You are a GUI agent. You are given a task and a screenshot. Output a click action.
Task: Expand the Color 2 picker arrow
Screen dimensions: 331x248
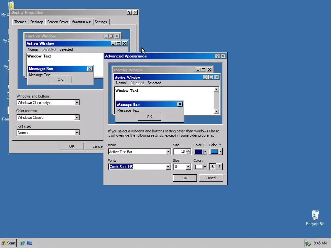(220, 152)
